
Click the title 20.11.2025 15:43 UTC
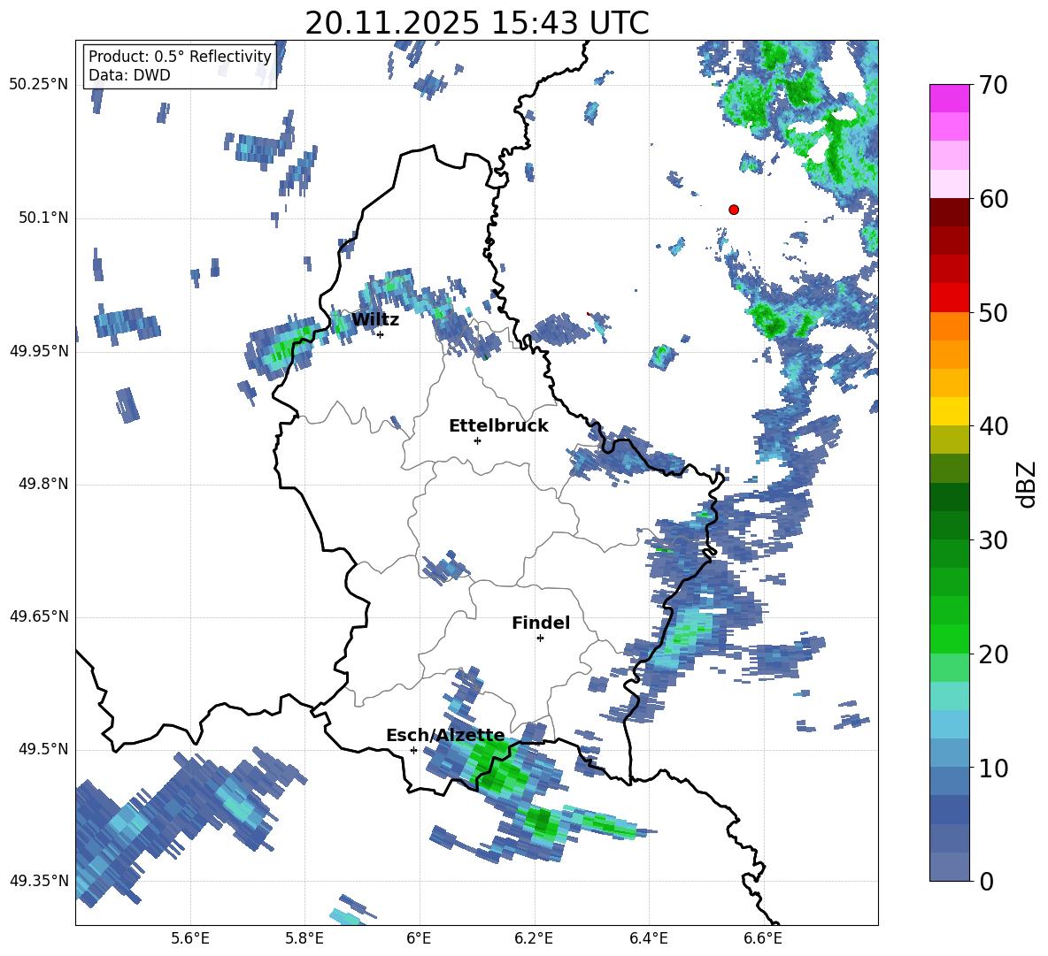[x=477, y=23]
